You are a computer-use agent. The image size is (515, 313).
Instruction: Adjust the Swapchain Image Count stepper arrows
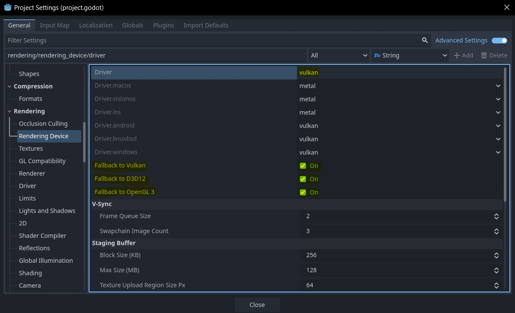(496, 231)
